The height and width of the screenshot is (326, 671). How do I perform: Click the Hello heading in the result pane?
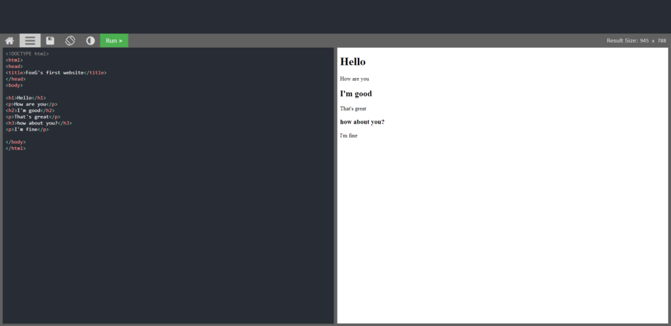click(353, 62)
